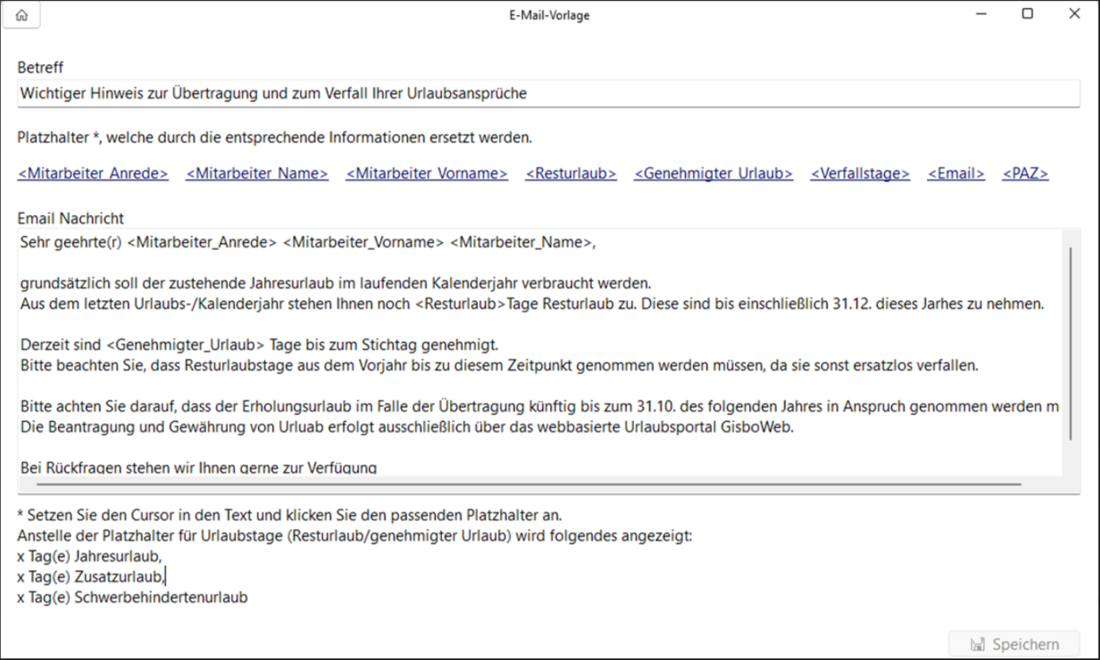Image resolution: width=1100 pixels, height=660 pixels.
Task: Insert the <Mitarbeiter_Vorname> placeholder link
Action: (x=427, y=174)
